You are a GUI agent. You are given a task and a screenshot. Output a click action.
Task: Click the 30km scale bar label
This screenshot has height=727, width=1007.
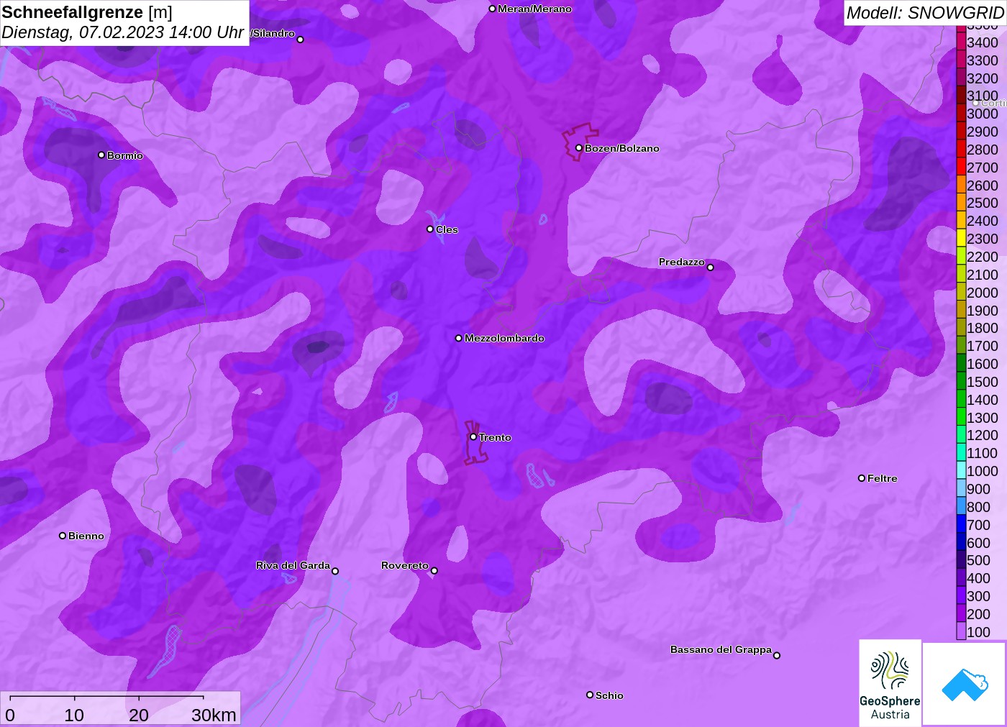(x=214, y=715)
